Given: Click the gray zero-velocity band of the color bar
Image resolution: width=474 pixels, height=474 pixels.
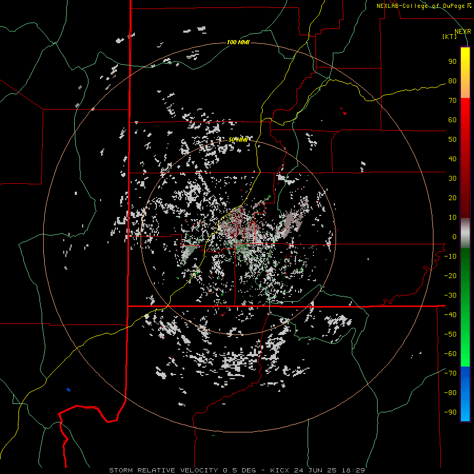Looking at the screenshot, I should pos(465,233).
